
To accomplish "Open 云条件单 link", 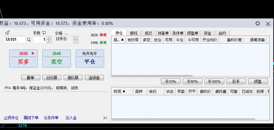I will pos(51,118).
